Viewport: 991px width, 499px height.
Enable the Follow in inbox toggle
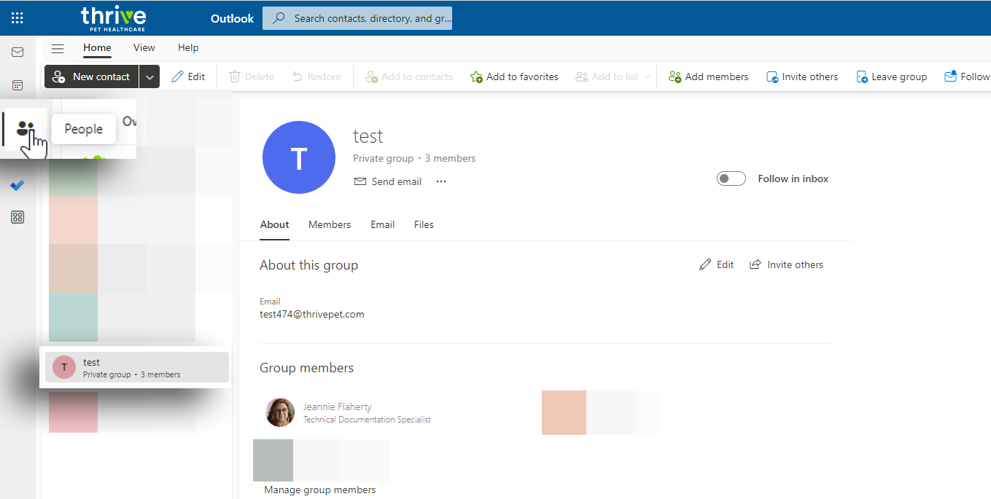tap(731, 178)
